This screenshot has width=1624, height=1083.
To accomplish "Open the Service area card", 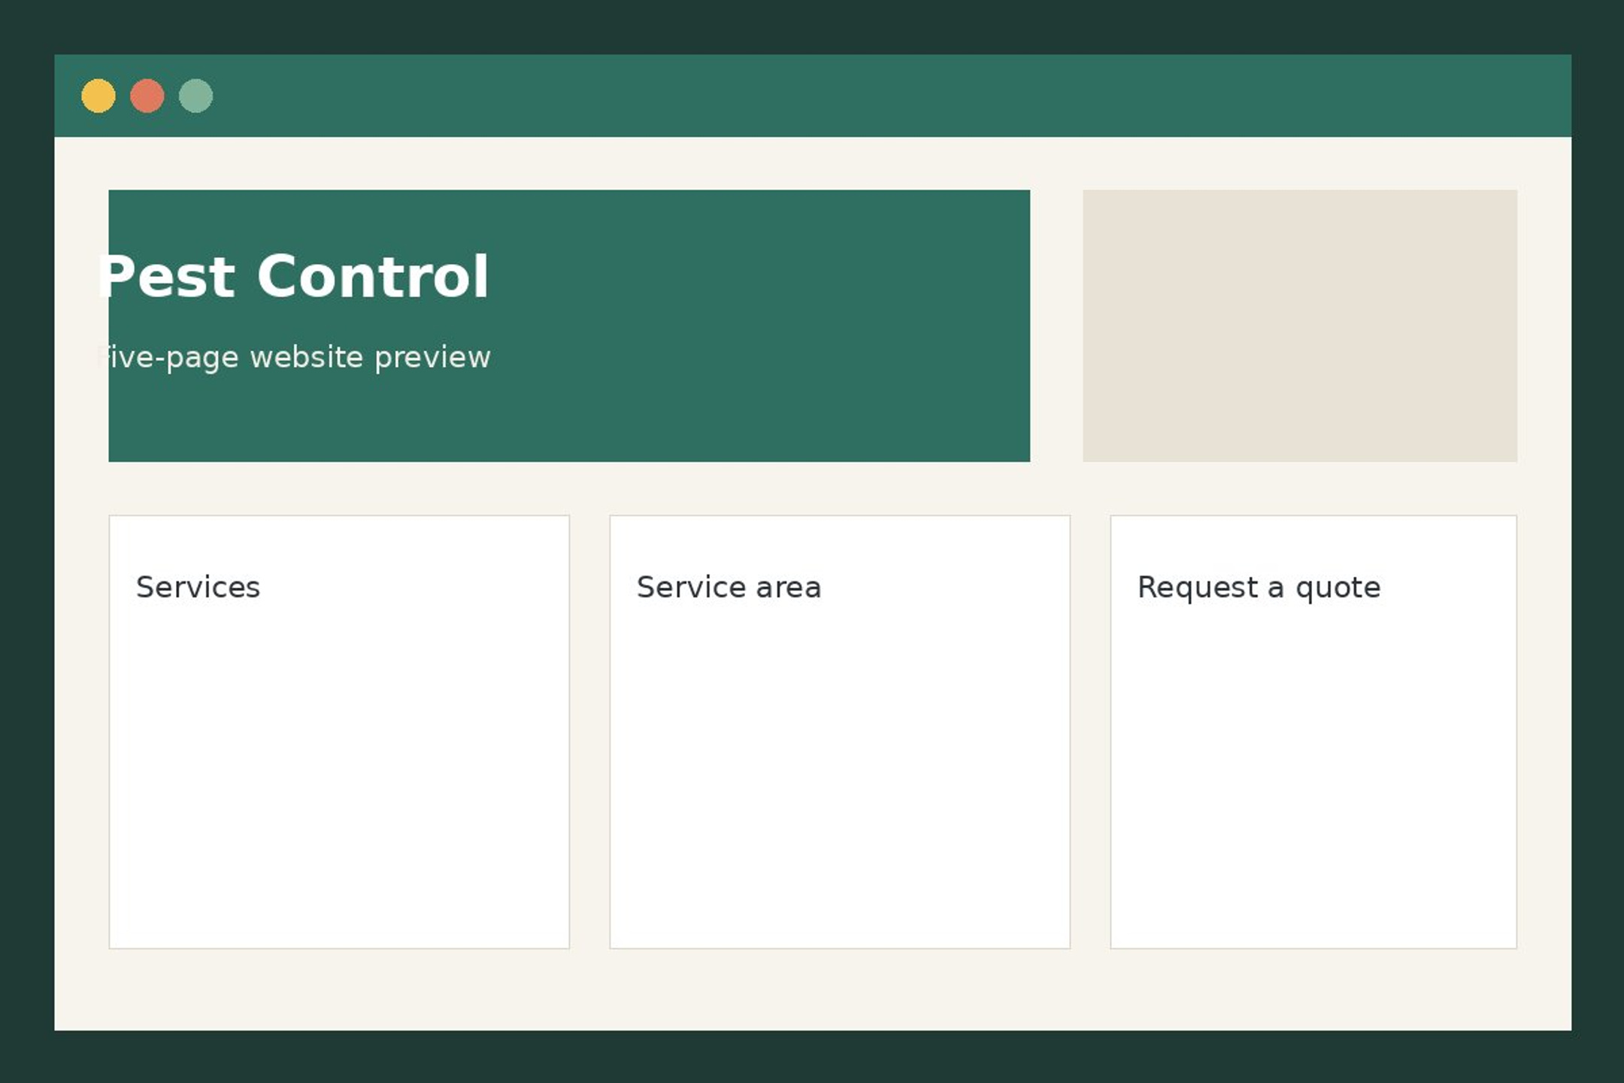I will click(x=840, y=732).
